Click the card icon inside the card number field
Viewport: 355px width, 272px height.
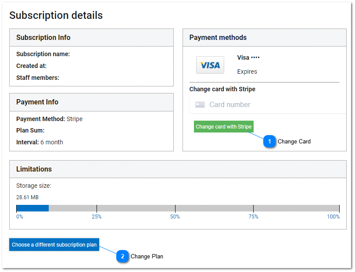coord(200,105)
